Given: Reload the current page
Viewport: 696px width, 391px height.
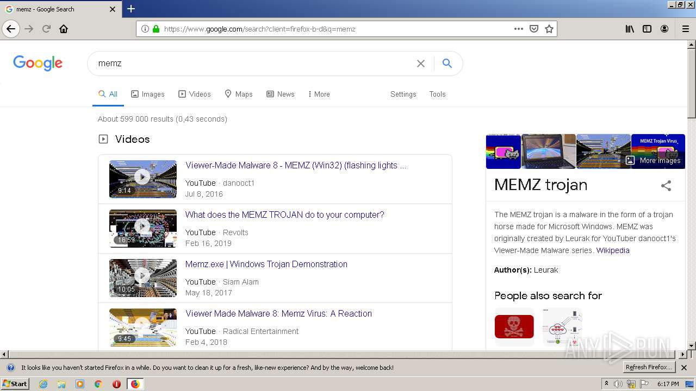Looking at the screenshot, I should [46, 29].
